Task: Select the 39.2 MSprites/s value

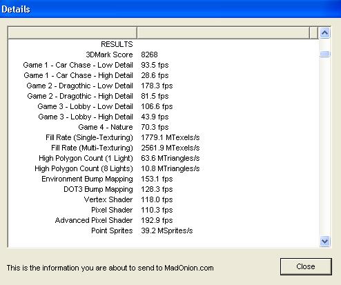Action: (167, 230)
